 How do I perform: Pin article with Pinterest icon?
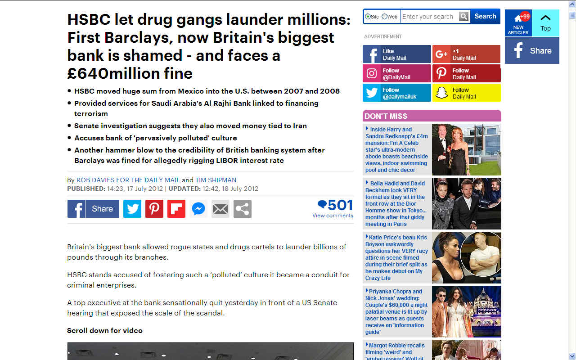click(154, 209)
